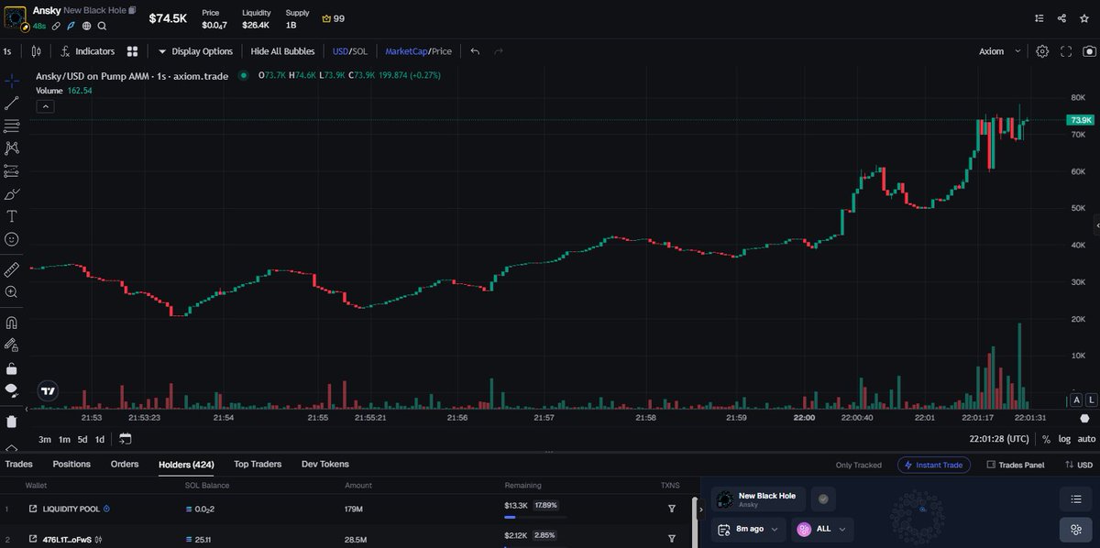Set chart range to 1d
The width and height of the screenshot is (1100, 548).
(100, 439)
